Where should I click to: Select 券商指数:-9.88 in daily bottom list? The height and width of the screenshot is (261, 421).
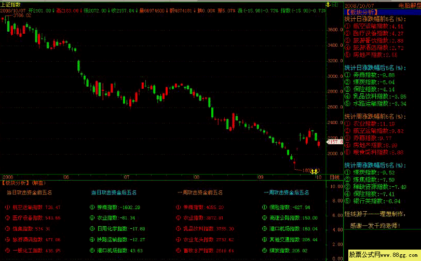coord(370,75)
